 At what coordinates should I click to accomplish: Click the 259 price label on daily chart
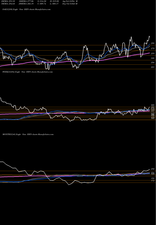coord(153,53)
